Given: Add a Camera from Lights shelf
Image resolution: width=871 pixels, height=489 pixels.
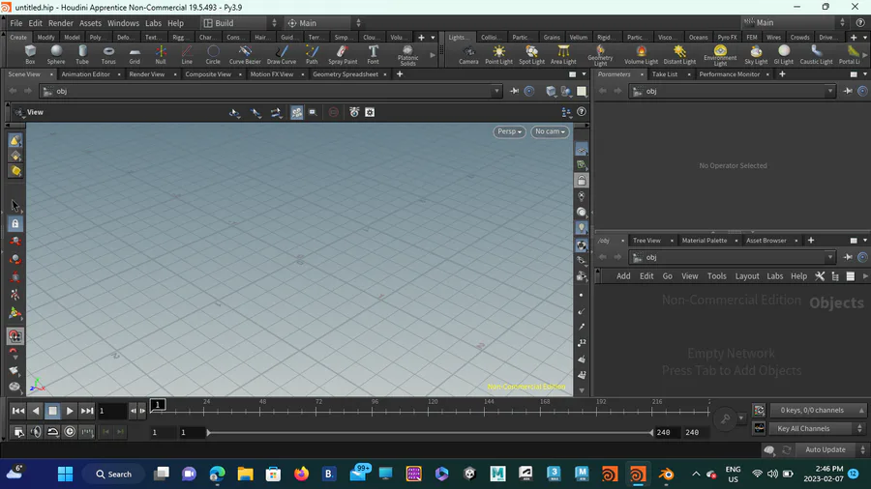Looking at the screenshot, I should [468, 54].
